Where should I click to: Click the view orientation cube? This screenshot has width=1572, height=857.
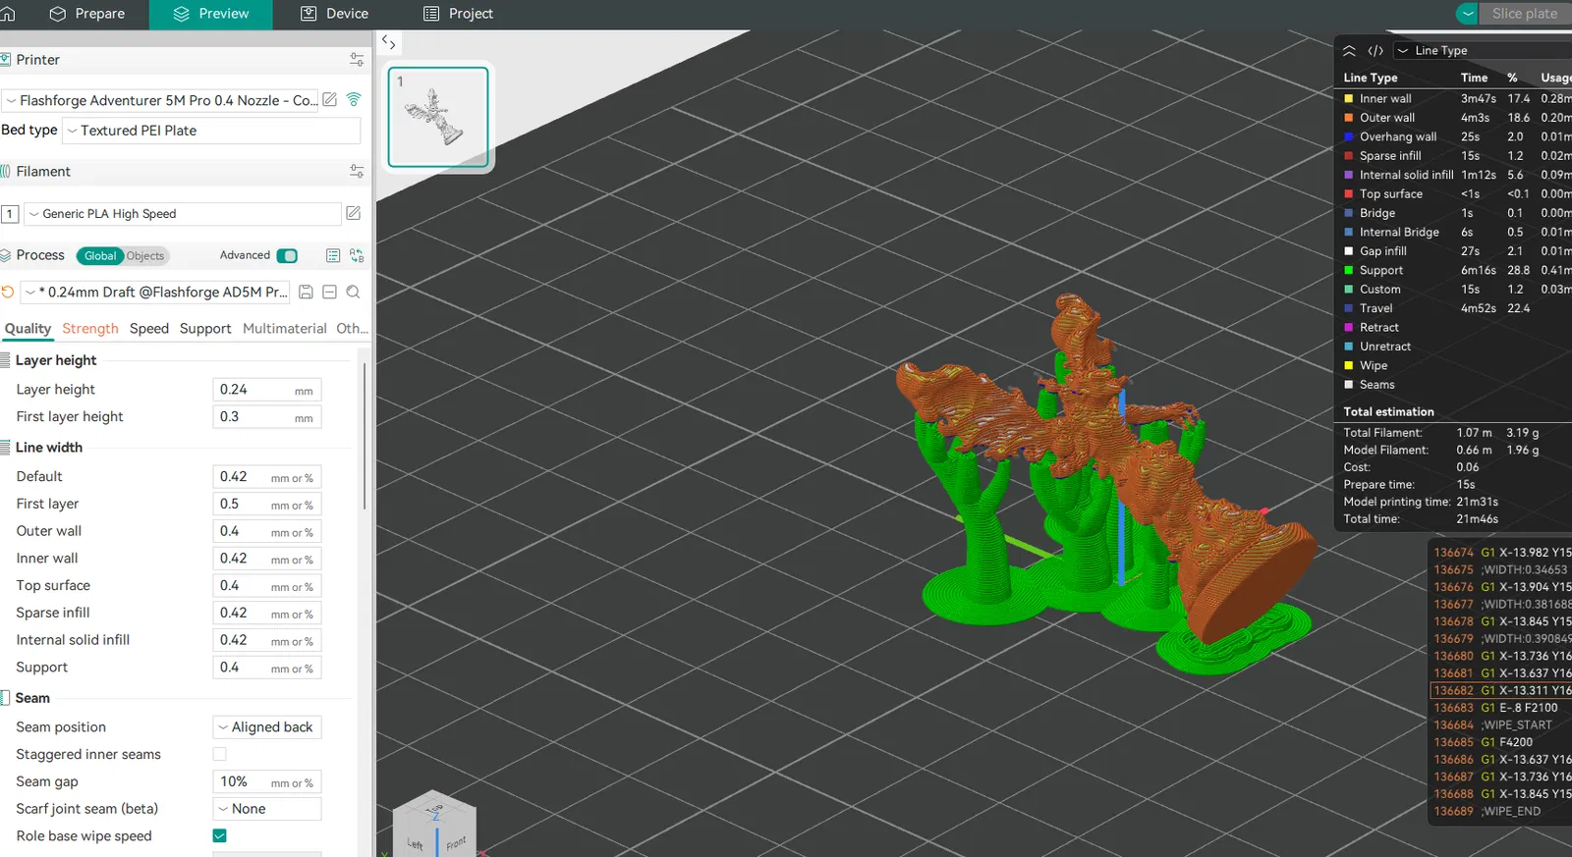tap(434, 827)
